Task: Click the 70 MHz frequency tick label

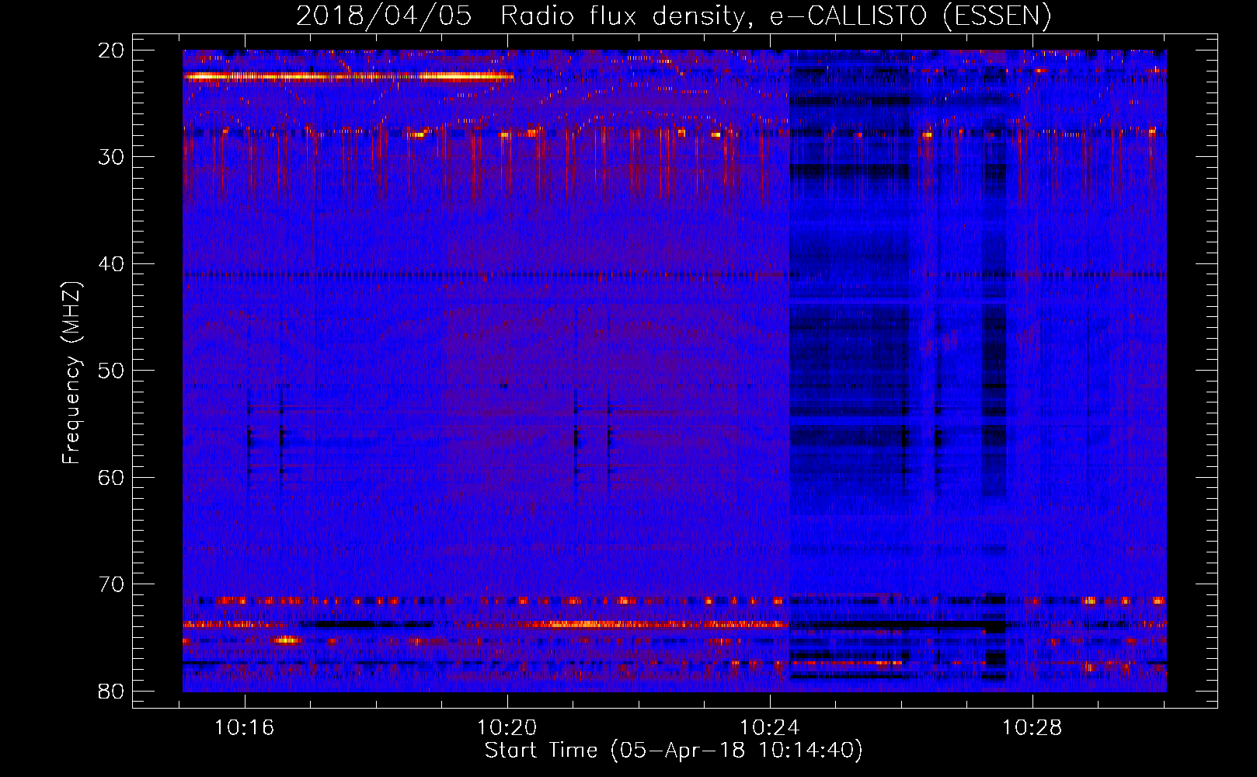Action: click(111, 584)
